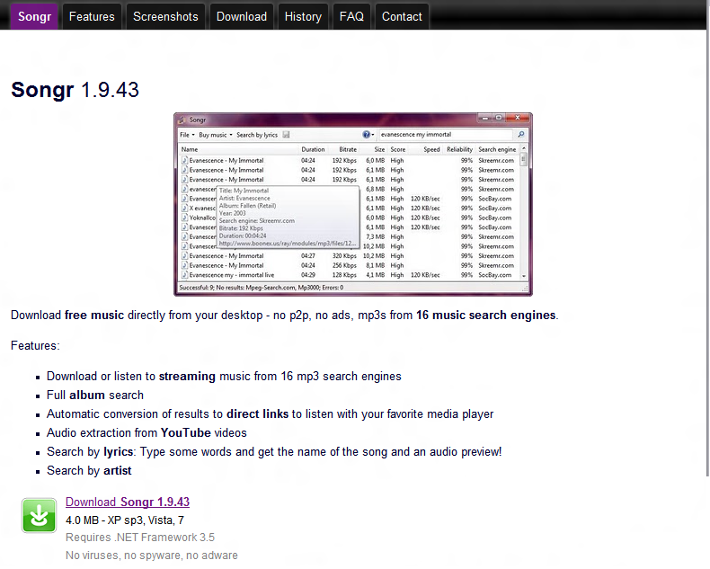Maximize the Songr window in the screenshot
The width and height of the screenshot is (710, 569).
click(499, 118)
